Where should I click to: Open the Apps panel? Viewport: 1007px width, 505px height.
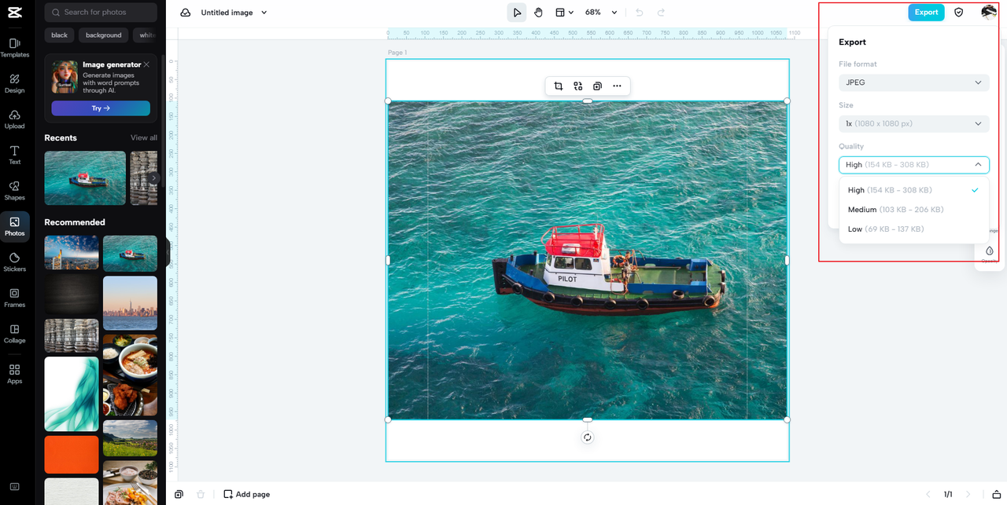point(14,373)
